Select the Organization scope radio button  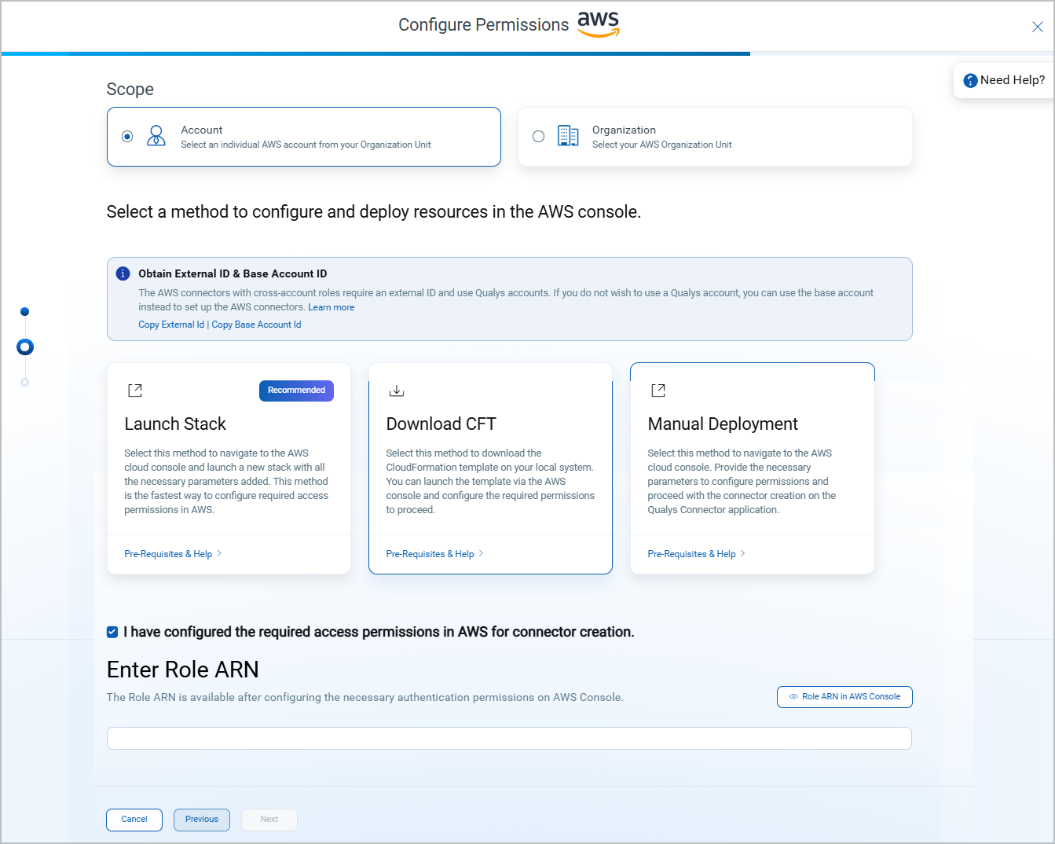pos(538,135)
